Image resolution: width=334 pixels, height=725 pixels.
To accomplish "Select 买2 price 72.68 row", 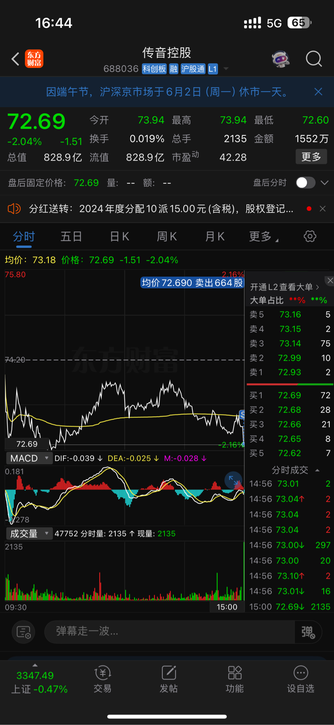I will coord(290,410).
